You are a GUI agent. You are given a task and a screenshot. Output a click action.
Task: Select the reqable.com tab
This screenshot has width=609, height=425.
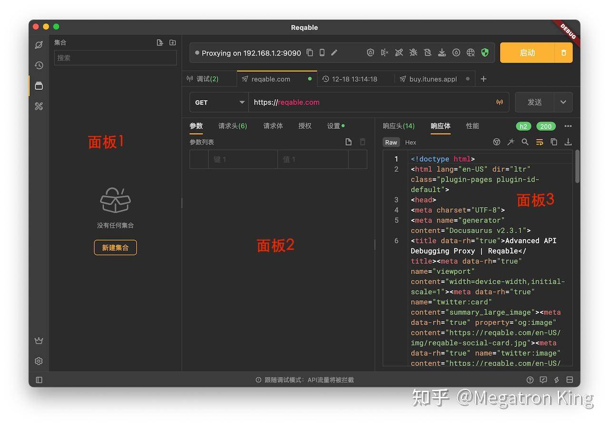[x=277, y=79]
